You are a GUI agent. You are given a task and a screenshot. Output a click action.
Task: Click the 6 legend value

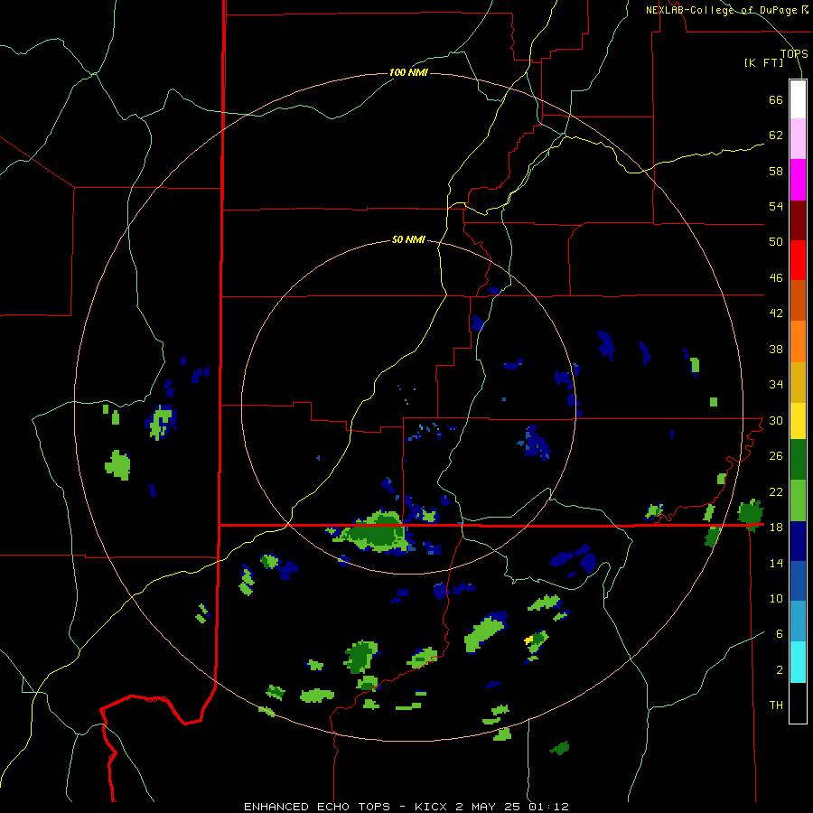[x=780, y=634]
